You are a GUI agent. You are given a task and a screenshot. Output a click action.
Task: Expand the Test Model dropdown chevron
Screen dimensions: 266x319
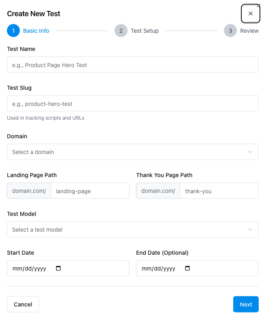coord(250,230)
